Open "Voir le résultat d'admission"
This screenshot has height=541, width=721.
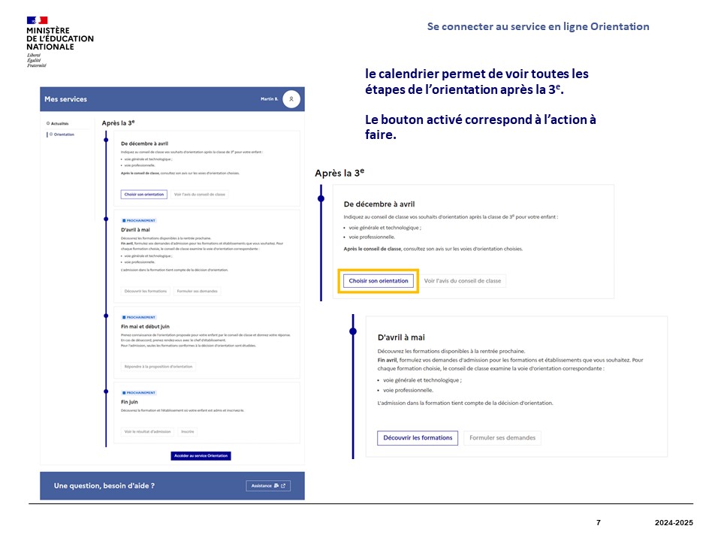tap(148, 432)
